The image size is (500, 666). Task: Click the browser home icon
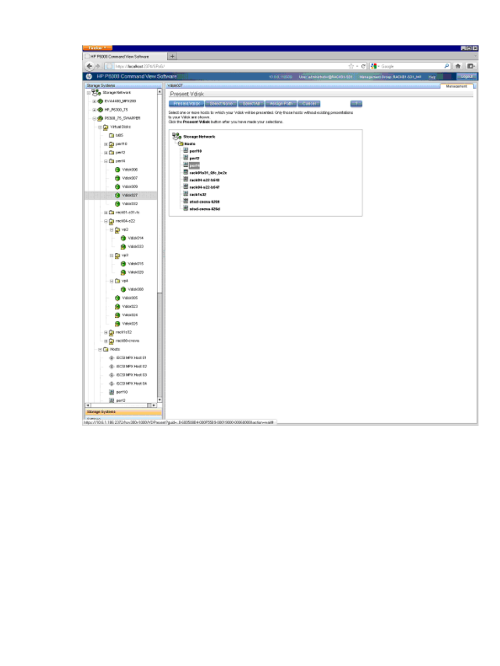[x=458, y=66]
